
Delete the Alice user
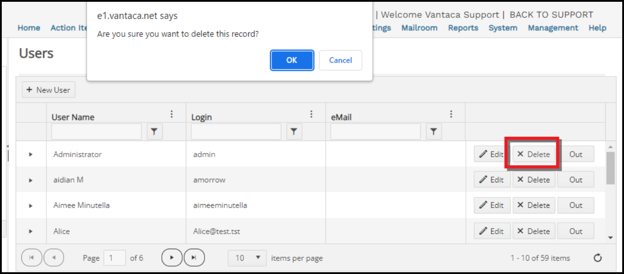534,231
